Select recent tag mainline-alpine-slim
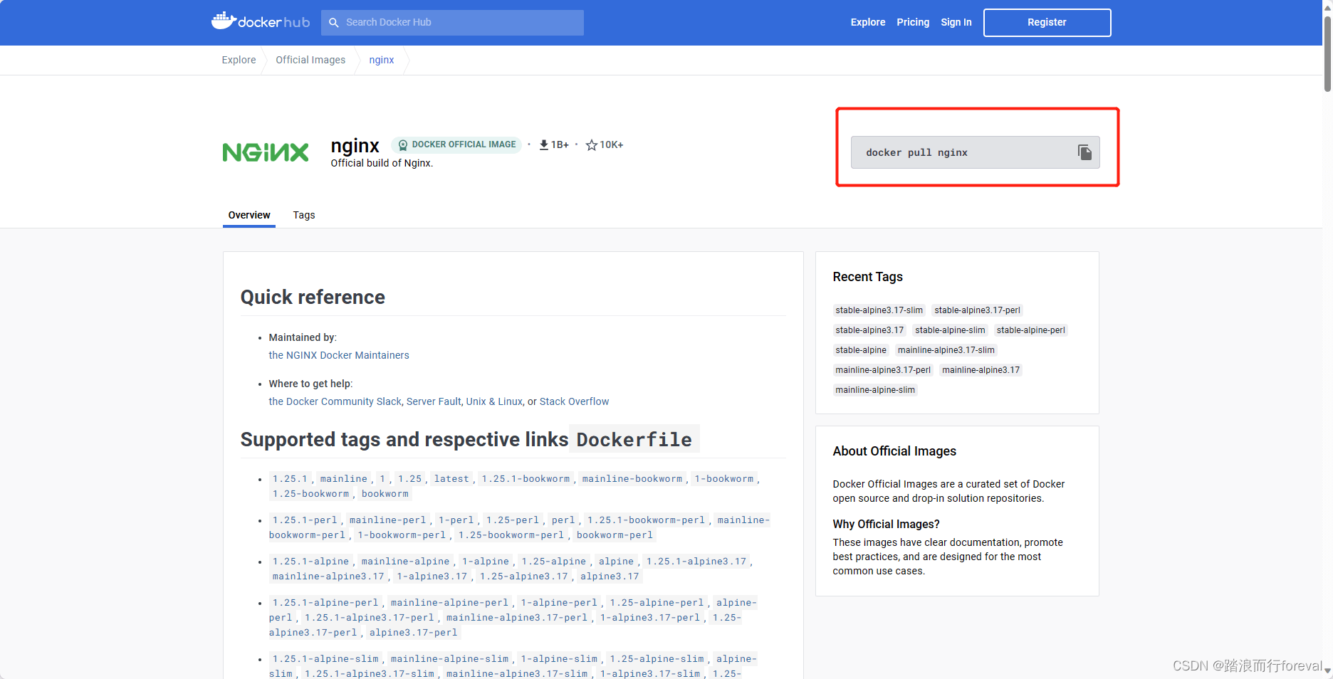The width and height of the screenshot is (1333, 679). pyautogui.click(x=875, y=390)
